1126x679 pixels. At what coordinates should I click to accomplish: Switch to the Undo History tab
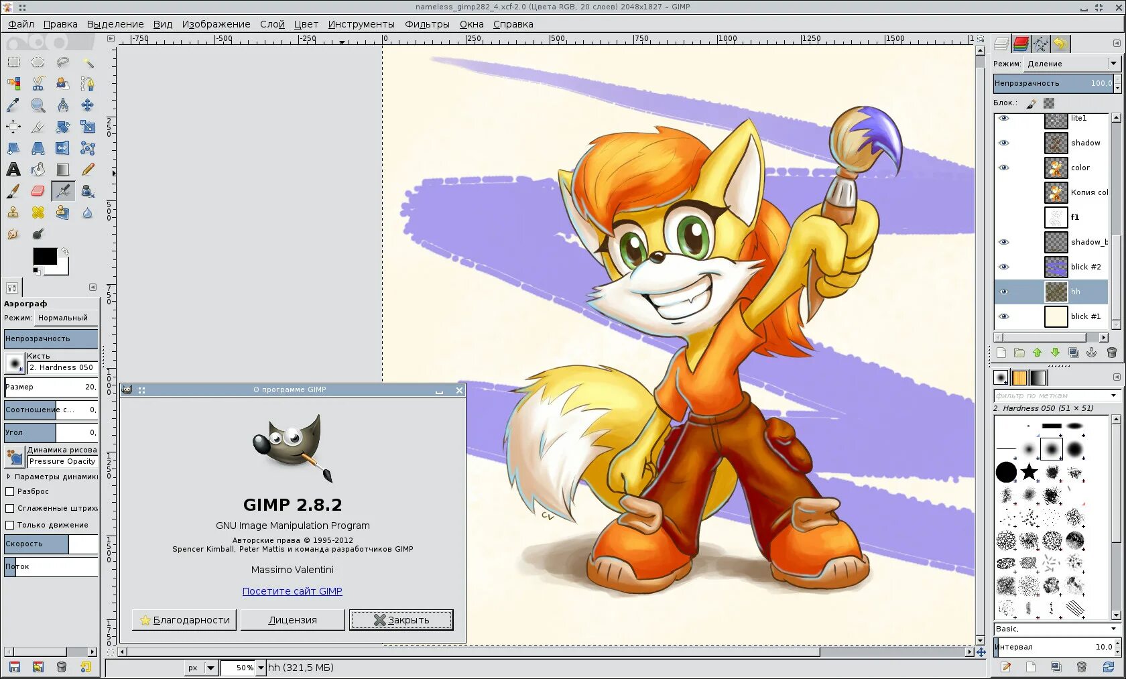point(1060,44)
